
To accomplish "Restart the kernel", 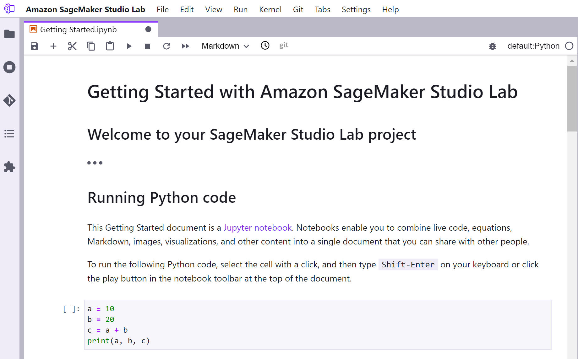I will pyautogui.click(x=166, y=46).
